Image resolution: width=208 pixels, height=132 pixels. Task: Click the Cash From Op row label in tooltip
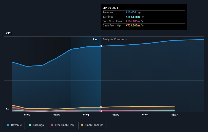coord(111,26)
